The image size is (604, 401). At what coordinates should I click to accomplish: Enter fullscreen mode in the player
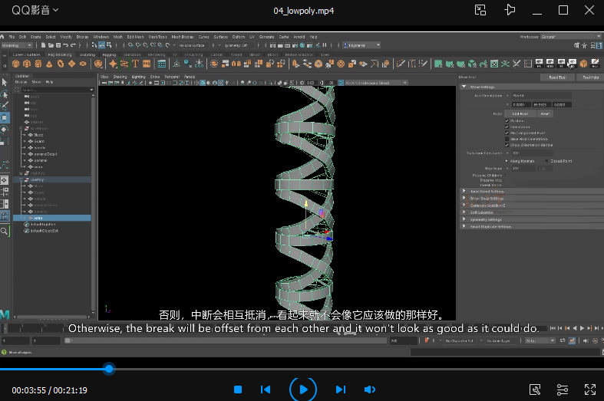[x=590, y=389]
